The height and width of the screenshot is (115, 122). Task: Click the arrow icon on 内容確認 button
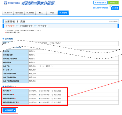(x=15, y=110)
